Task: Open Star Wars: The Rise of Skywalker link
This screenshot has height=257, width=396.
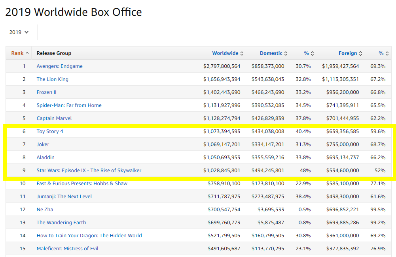Action: 89,170
